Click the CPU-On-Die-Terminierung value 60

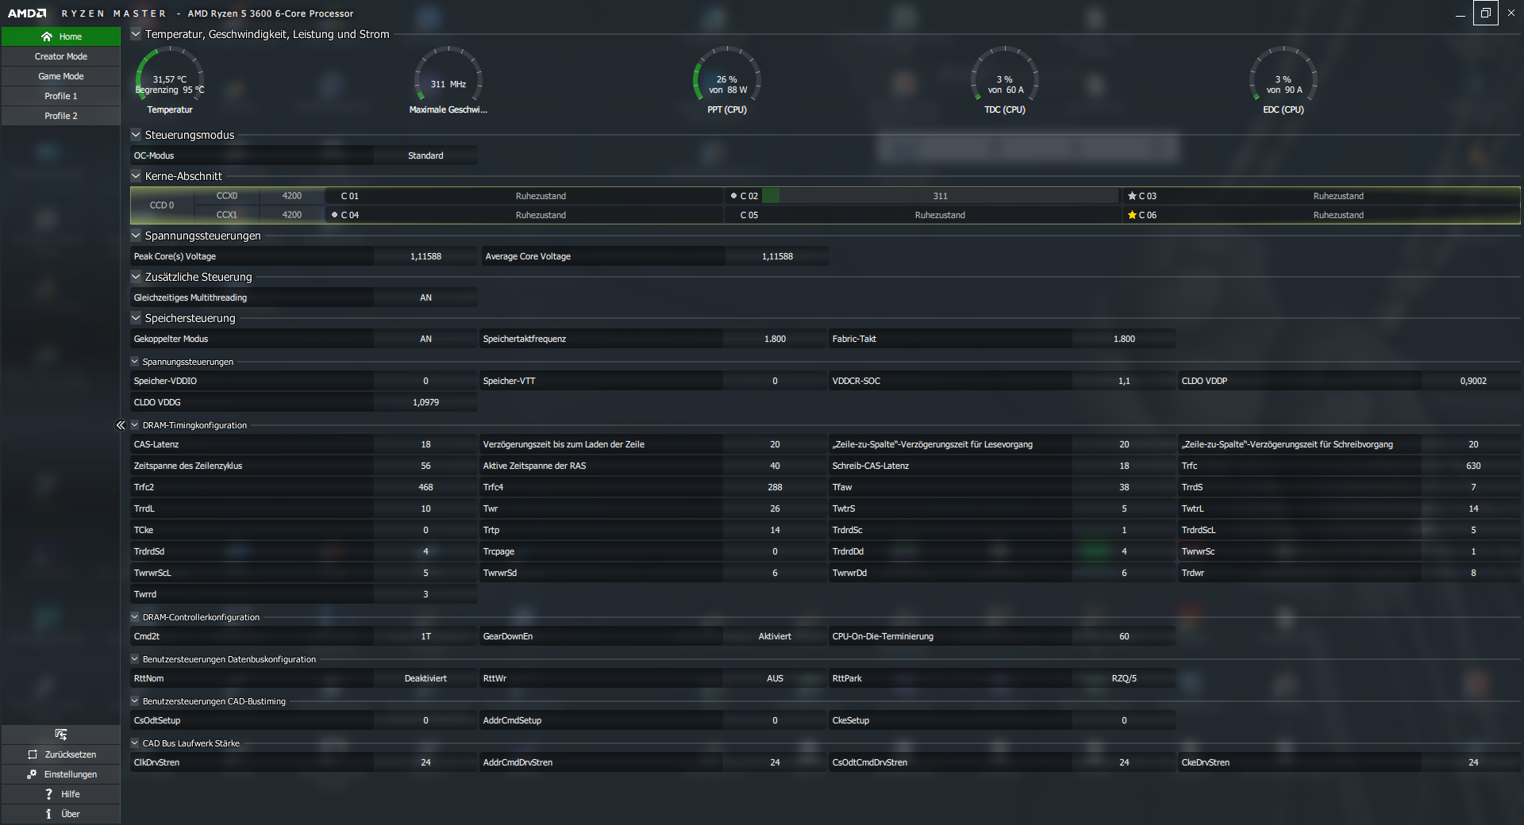1124,636
